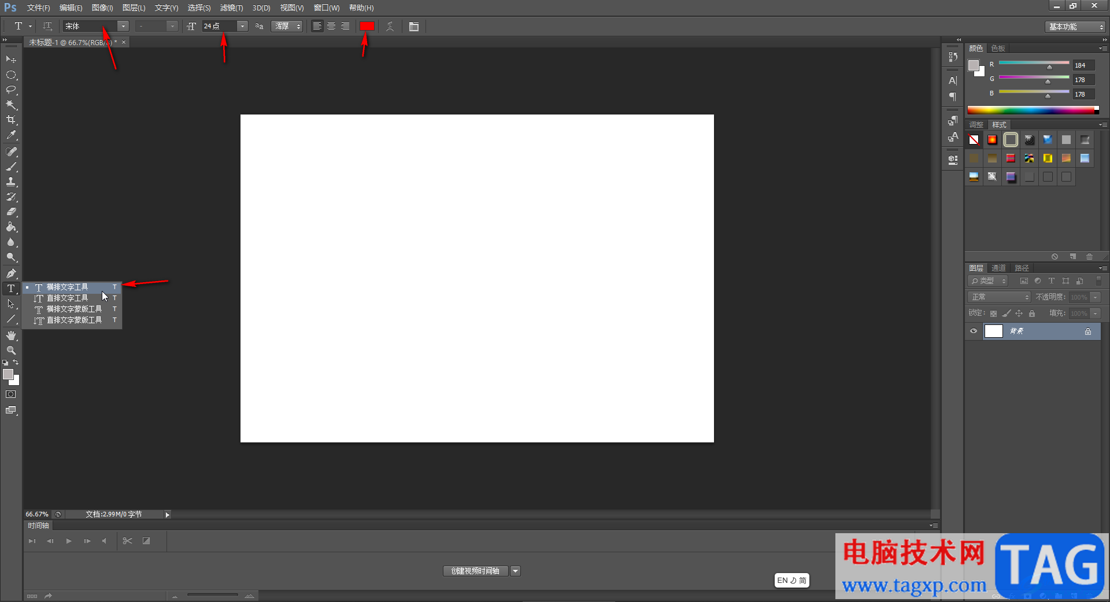
Task: Open tool preset picker arrow
Action: (31, 27)
